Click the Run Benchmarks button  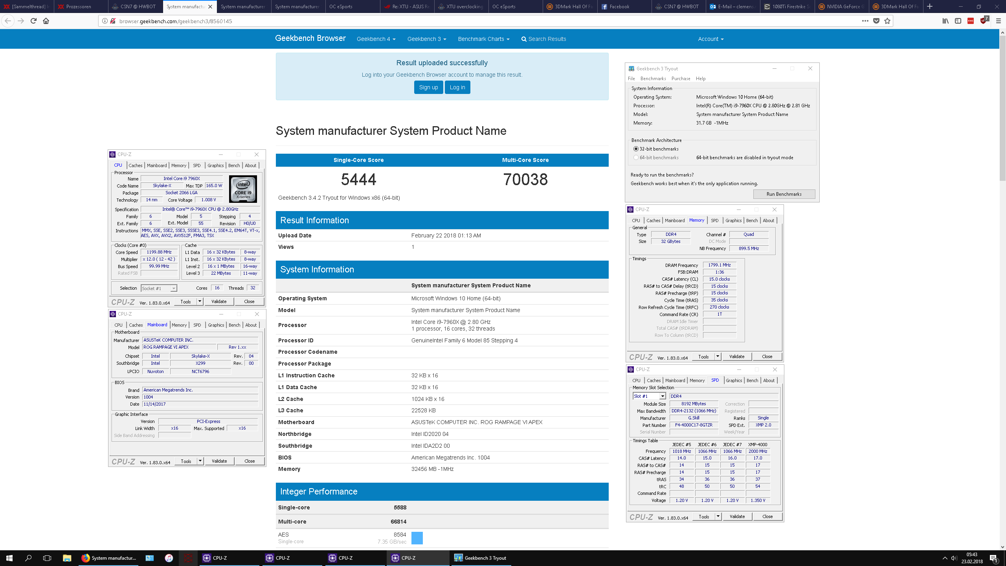784,194
